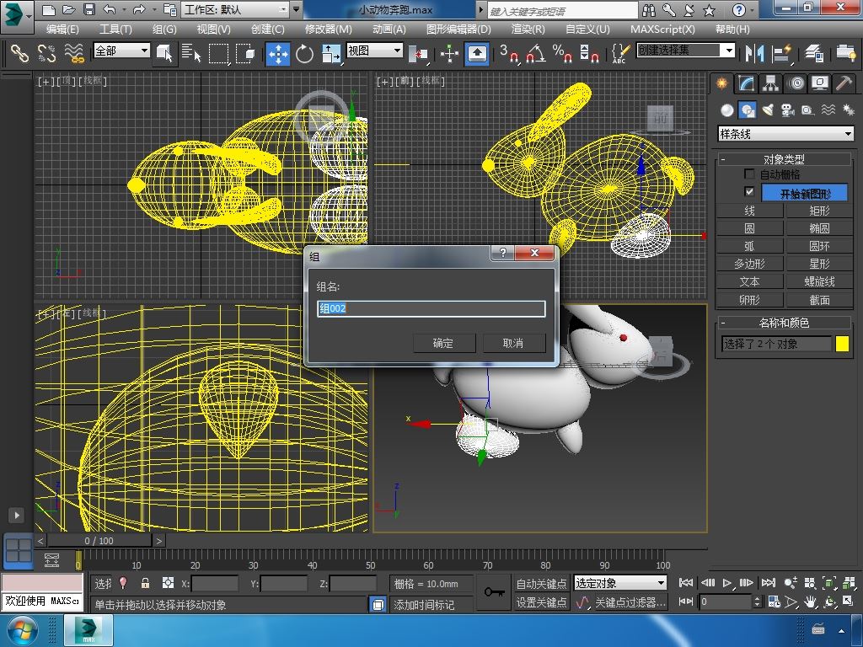Screen dimensions: 863x647
Task: Click the Unlink Selection tool
Action: [47, 53]
